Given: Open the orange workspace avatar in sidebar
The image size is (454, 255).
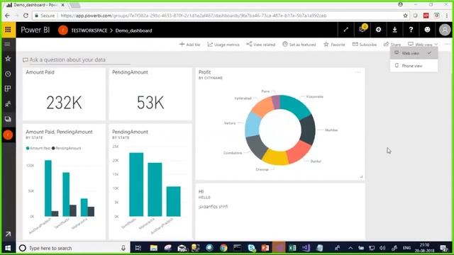Looking at the screenshot, I should pos(8,135).
